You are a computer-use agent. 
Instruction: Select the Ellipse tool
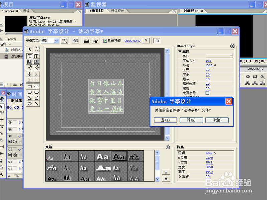click(x=30, y=104)
